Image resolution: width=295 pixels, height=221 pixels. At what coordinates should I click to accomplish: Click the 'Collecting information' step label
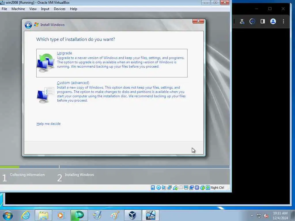click(27, 175)
